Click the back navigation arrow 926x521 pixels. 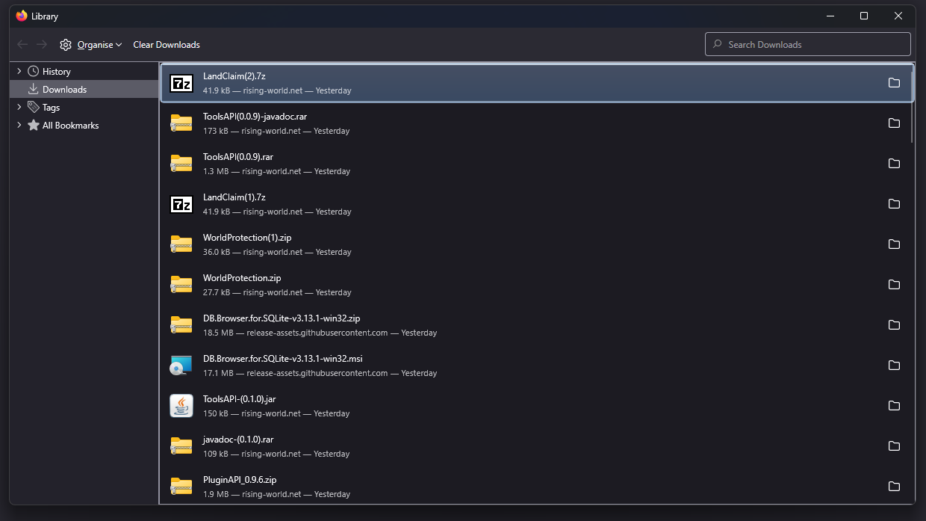pyautogui.click(x=22, y=45)
